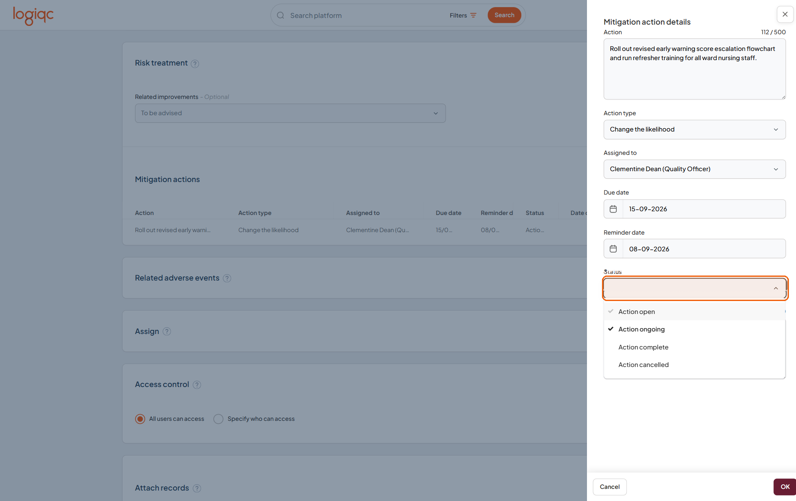The height and width of the screenshot is (501, 796).
Task: Show help for Risk treatment
Action: (195, 63)
